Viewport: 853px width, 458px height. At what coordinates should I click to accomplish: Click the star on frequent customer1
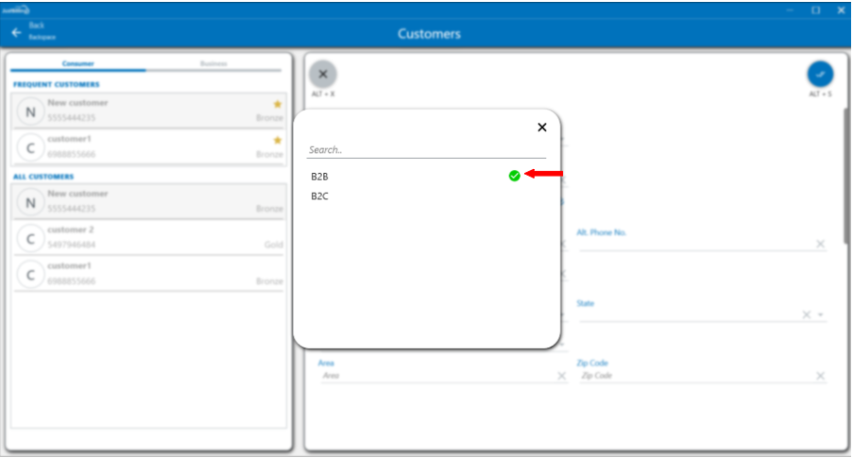pos(278,140)
